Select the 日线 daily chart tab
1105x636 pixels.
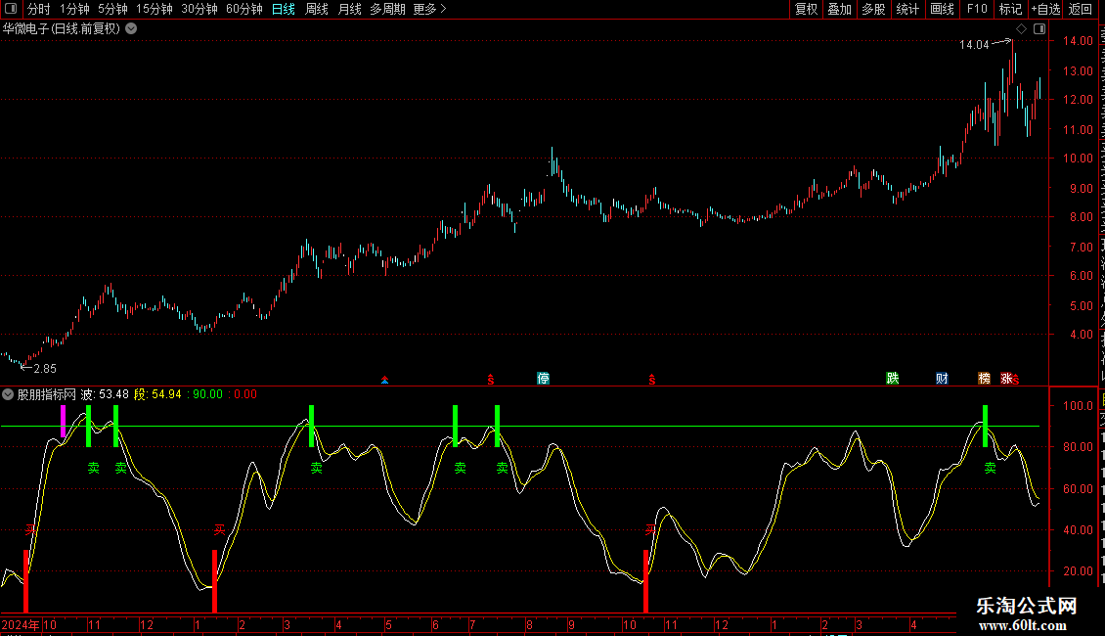coord(284,9)
